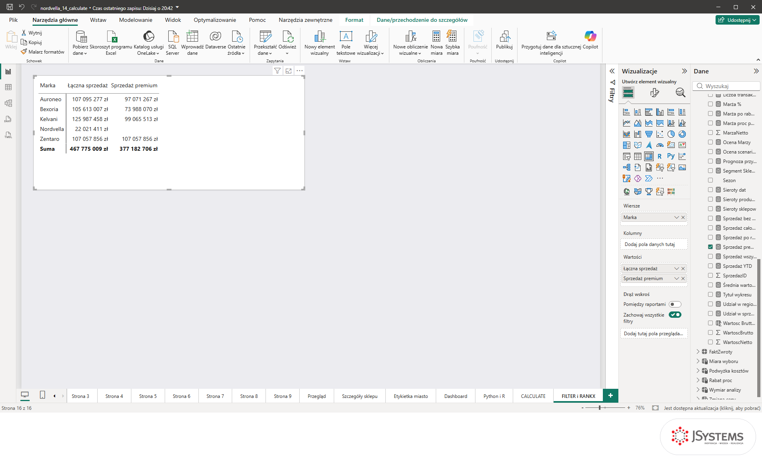Open the Modelowanie ribbon tab
The width and height of the screenshot is (762, 461).
pyautogui.click(x=135, y=20)
